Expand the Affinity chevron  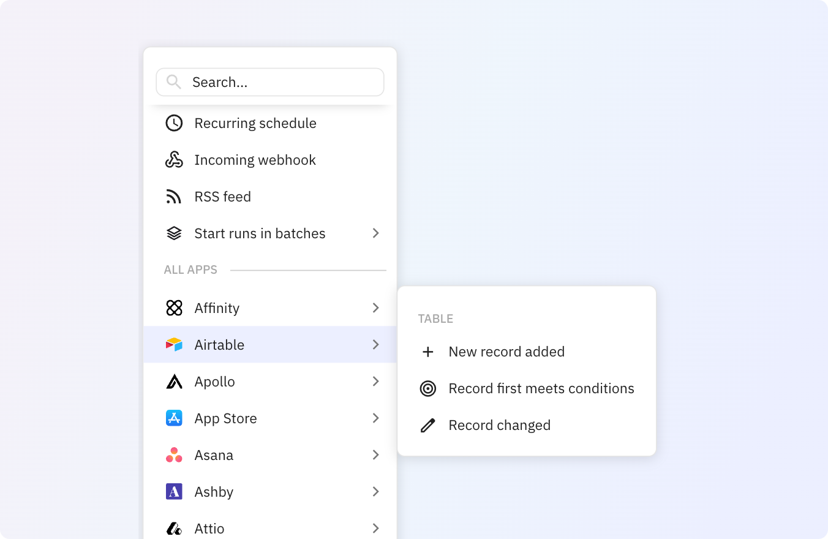click(376, 308)
